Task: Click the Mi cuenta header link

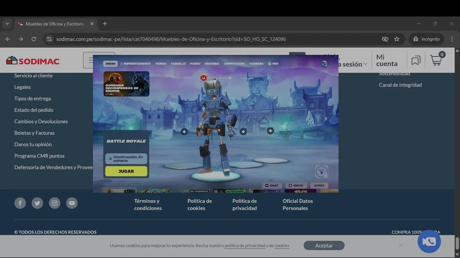Action: pyautogui.click(x=387, y=61)
